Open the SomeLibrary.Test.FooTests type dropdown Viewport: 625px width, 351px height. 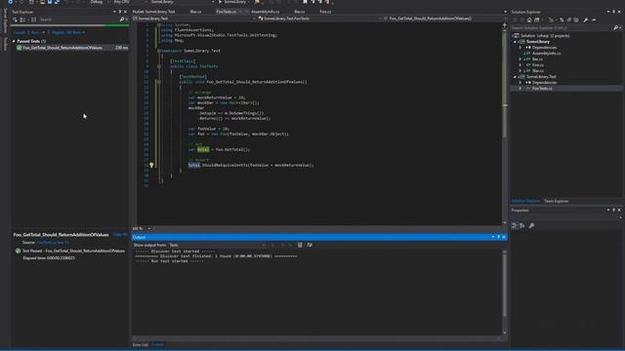pyautogui.click(x=320, y=19)
